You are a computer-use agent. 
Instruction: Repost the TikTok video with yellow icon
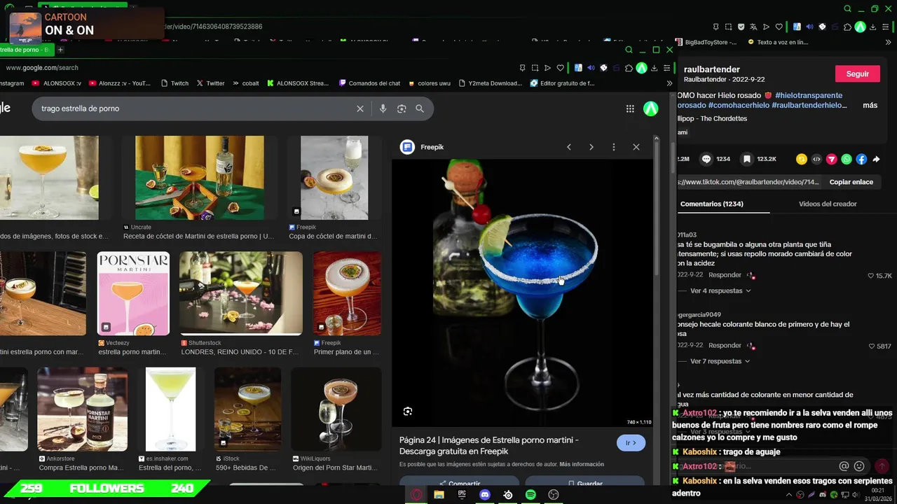click(x=802, y=159)
